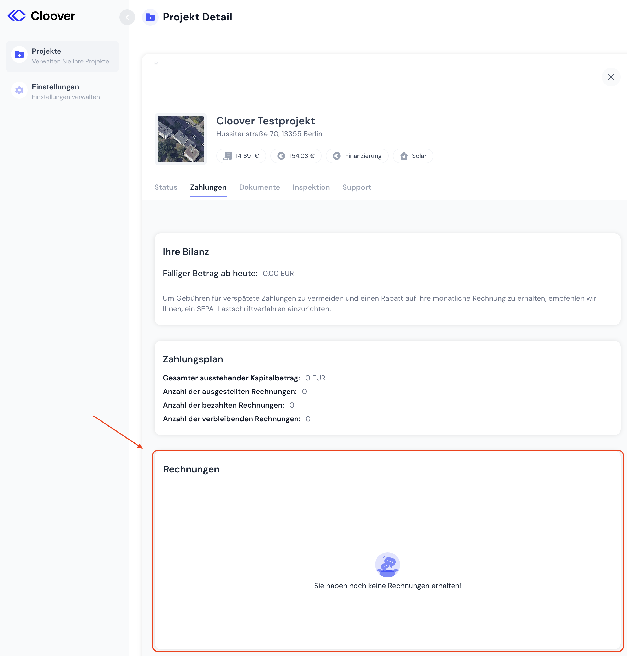Click the 154.03 € monthly rate chip
The image size is (627, 656).
(296, 156)
